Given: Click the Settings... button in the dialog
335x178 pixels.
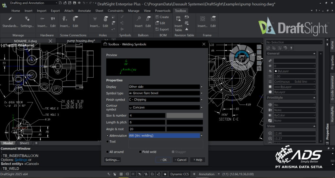Looking at the screenshot, I should click(113, 160).
